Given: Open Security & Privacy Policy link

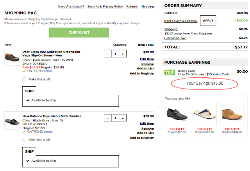Looking at the screenshot, I should click(105, 7).
